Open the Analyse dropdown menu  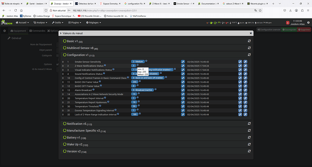[40, 23]
